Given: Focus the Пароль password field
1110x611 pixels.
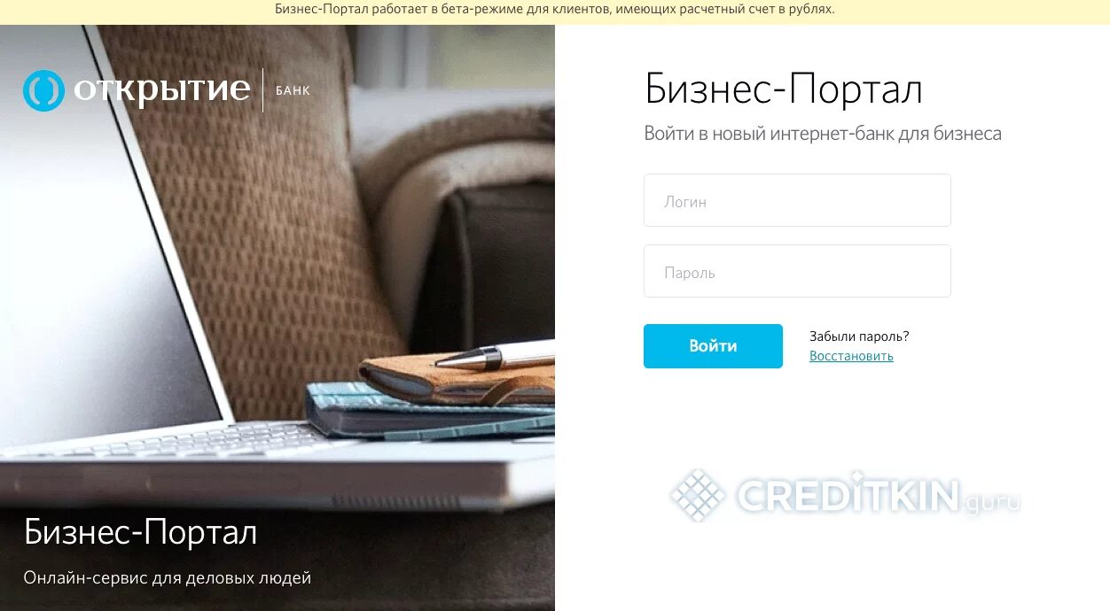Looking at the screenshot, I should pyautogui.click(x=797, y=271).
